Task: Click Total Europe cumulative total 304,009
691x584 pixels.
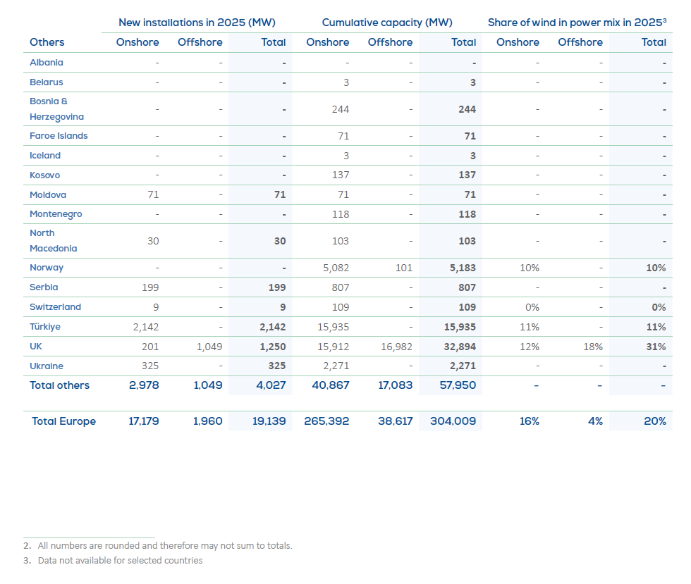Action: coord(453,421)
